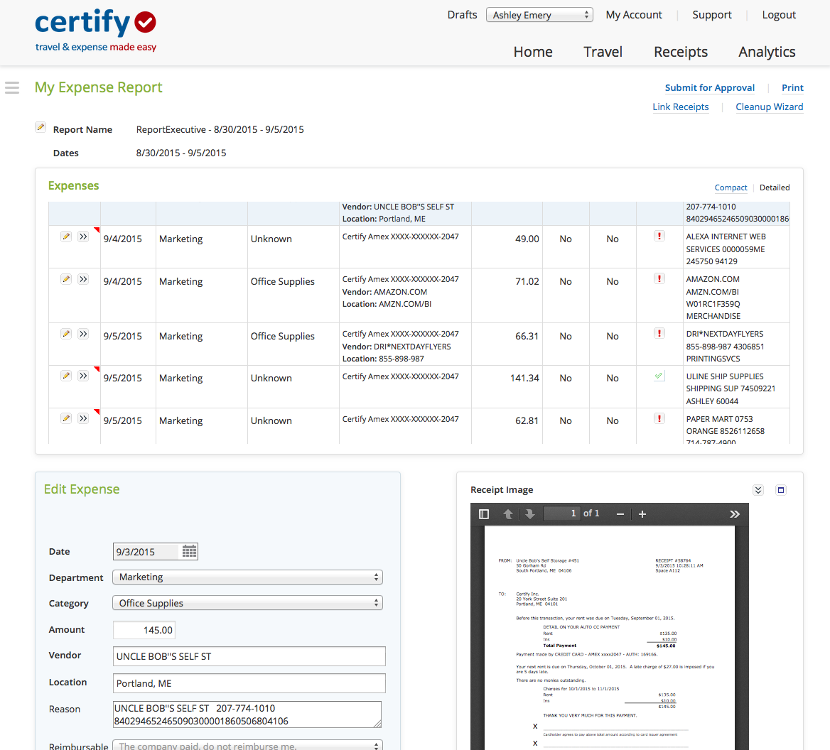The height and width of the screenshot is (750, 830).
Task: Click the receipt document preview
Action: click(x=609, y=637)
